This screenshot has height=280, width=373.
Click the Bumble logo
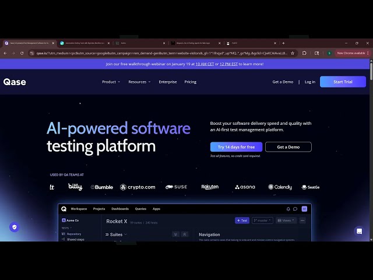pos(102,187)
